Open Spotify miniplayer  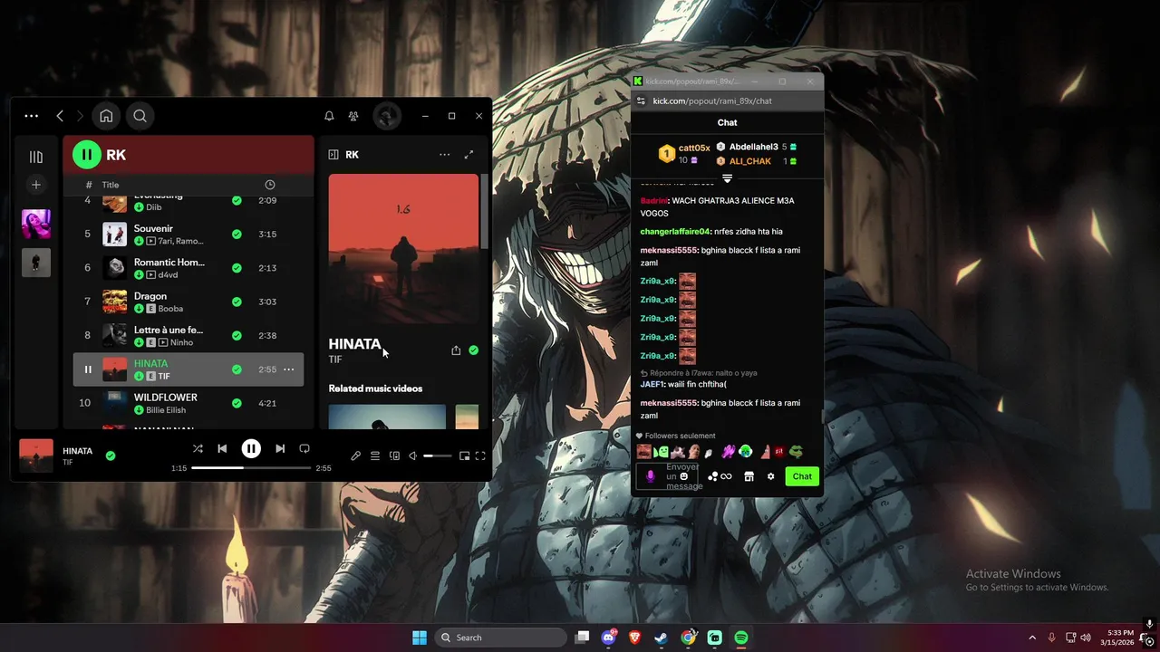click(x=464, y=456)
